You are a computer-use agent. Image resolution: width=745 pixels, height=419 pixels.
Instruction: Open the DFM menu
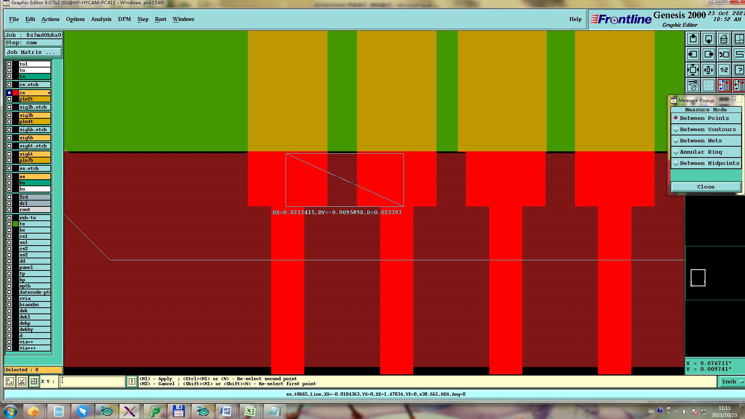124,19
